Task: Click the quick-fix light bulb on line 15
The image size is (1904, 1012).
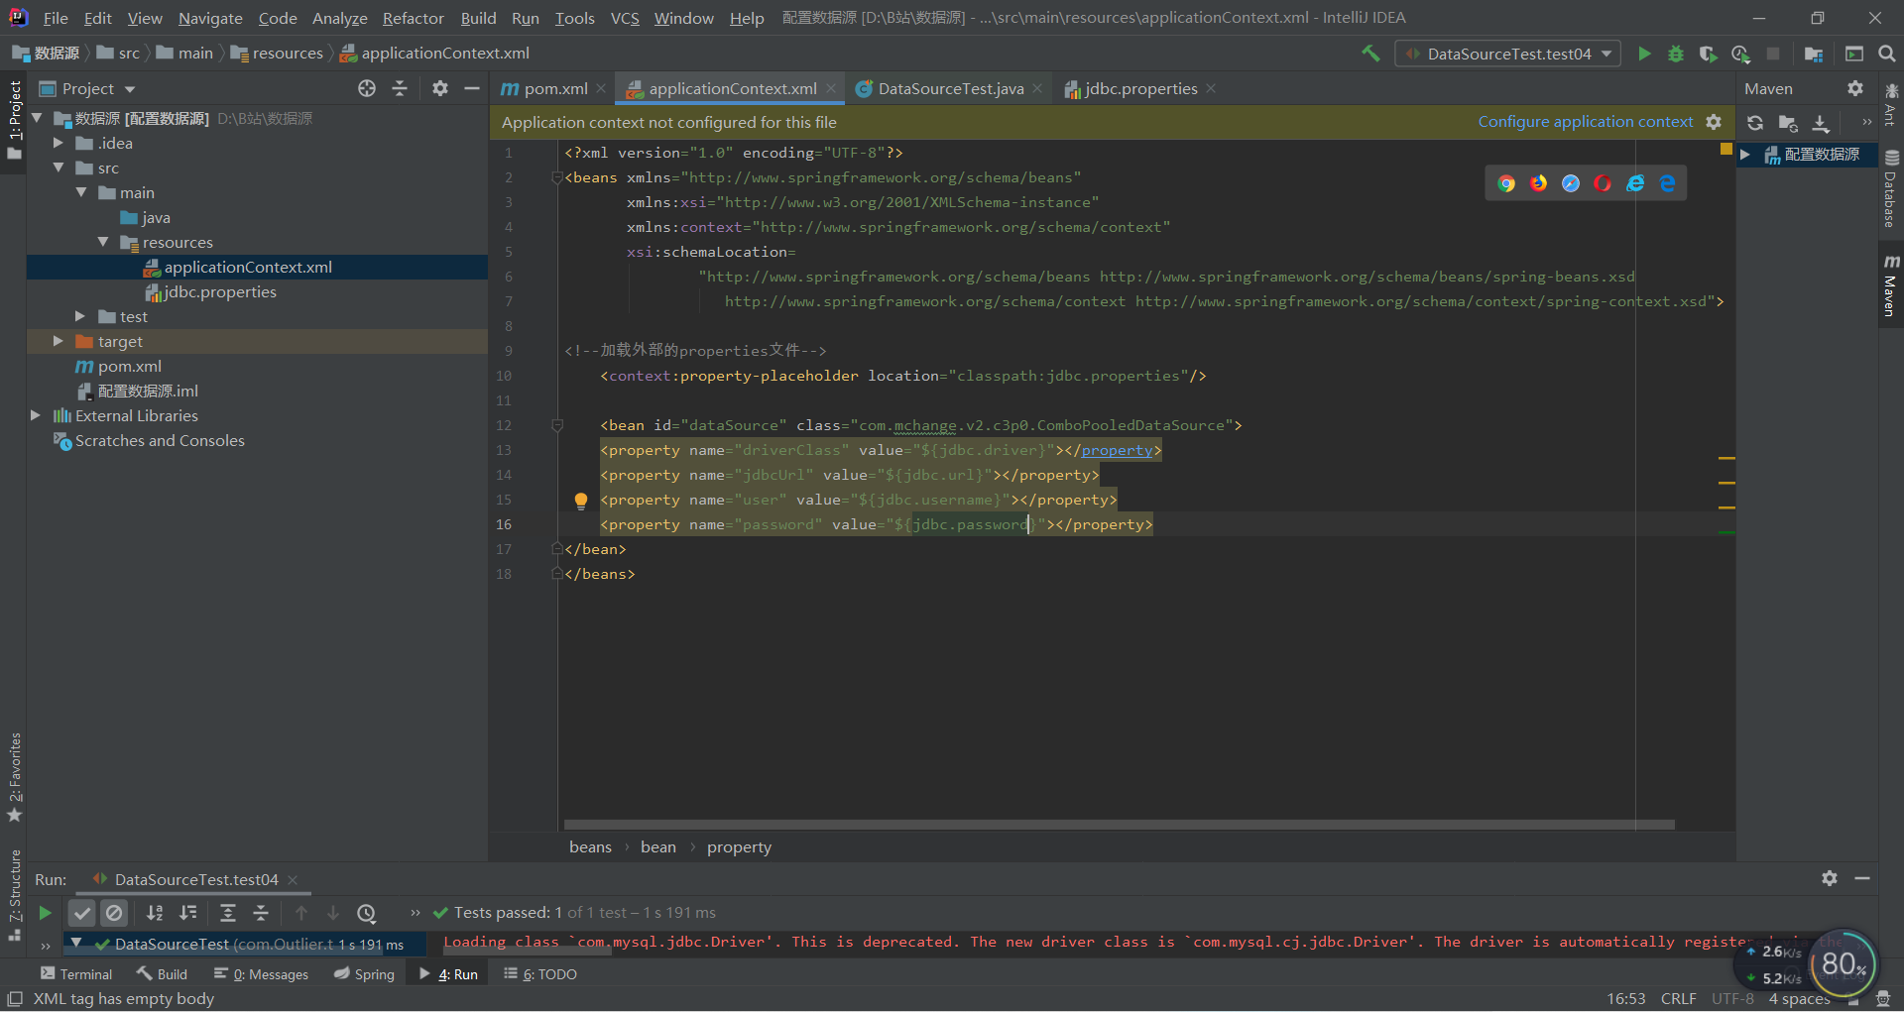Action: (581, 501)
